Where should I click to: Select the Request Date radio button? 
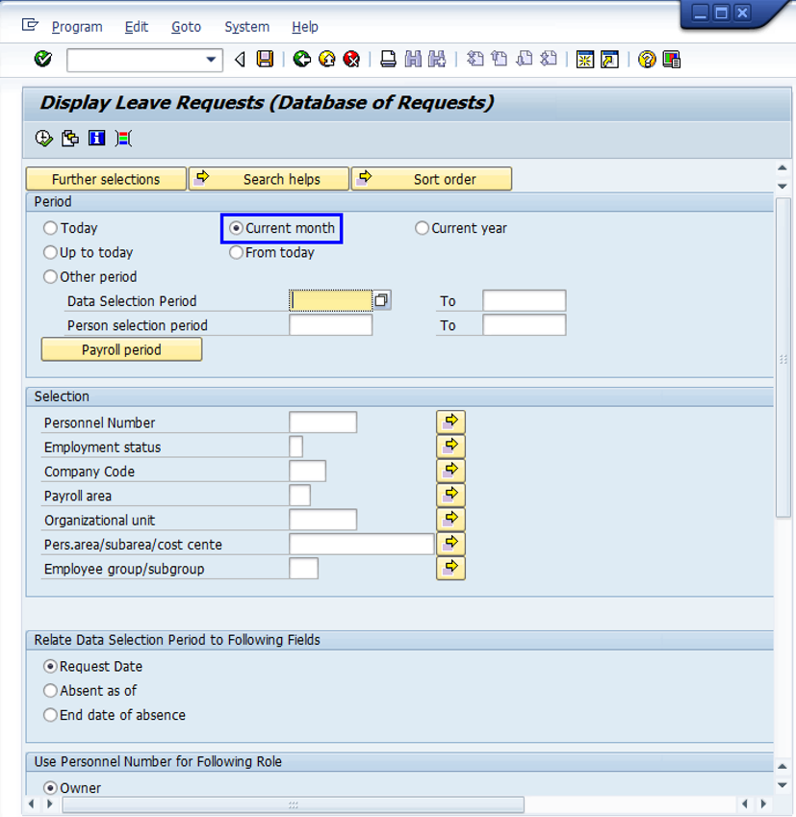coord(50,667)
